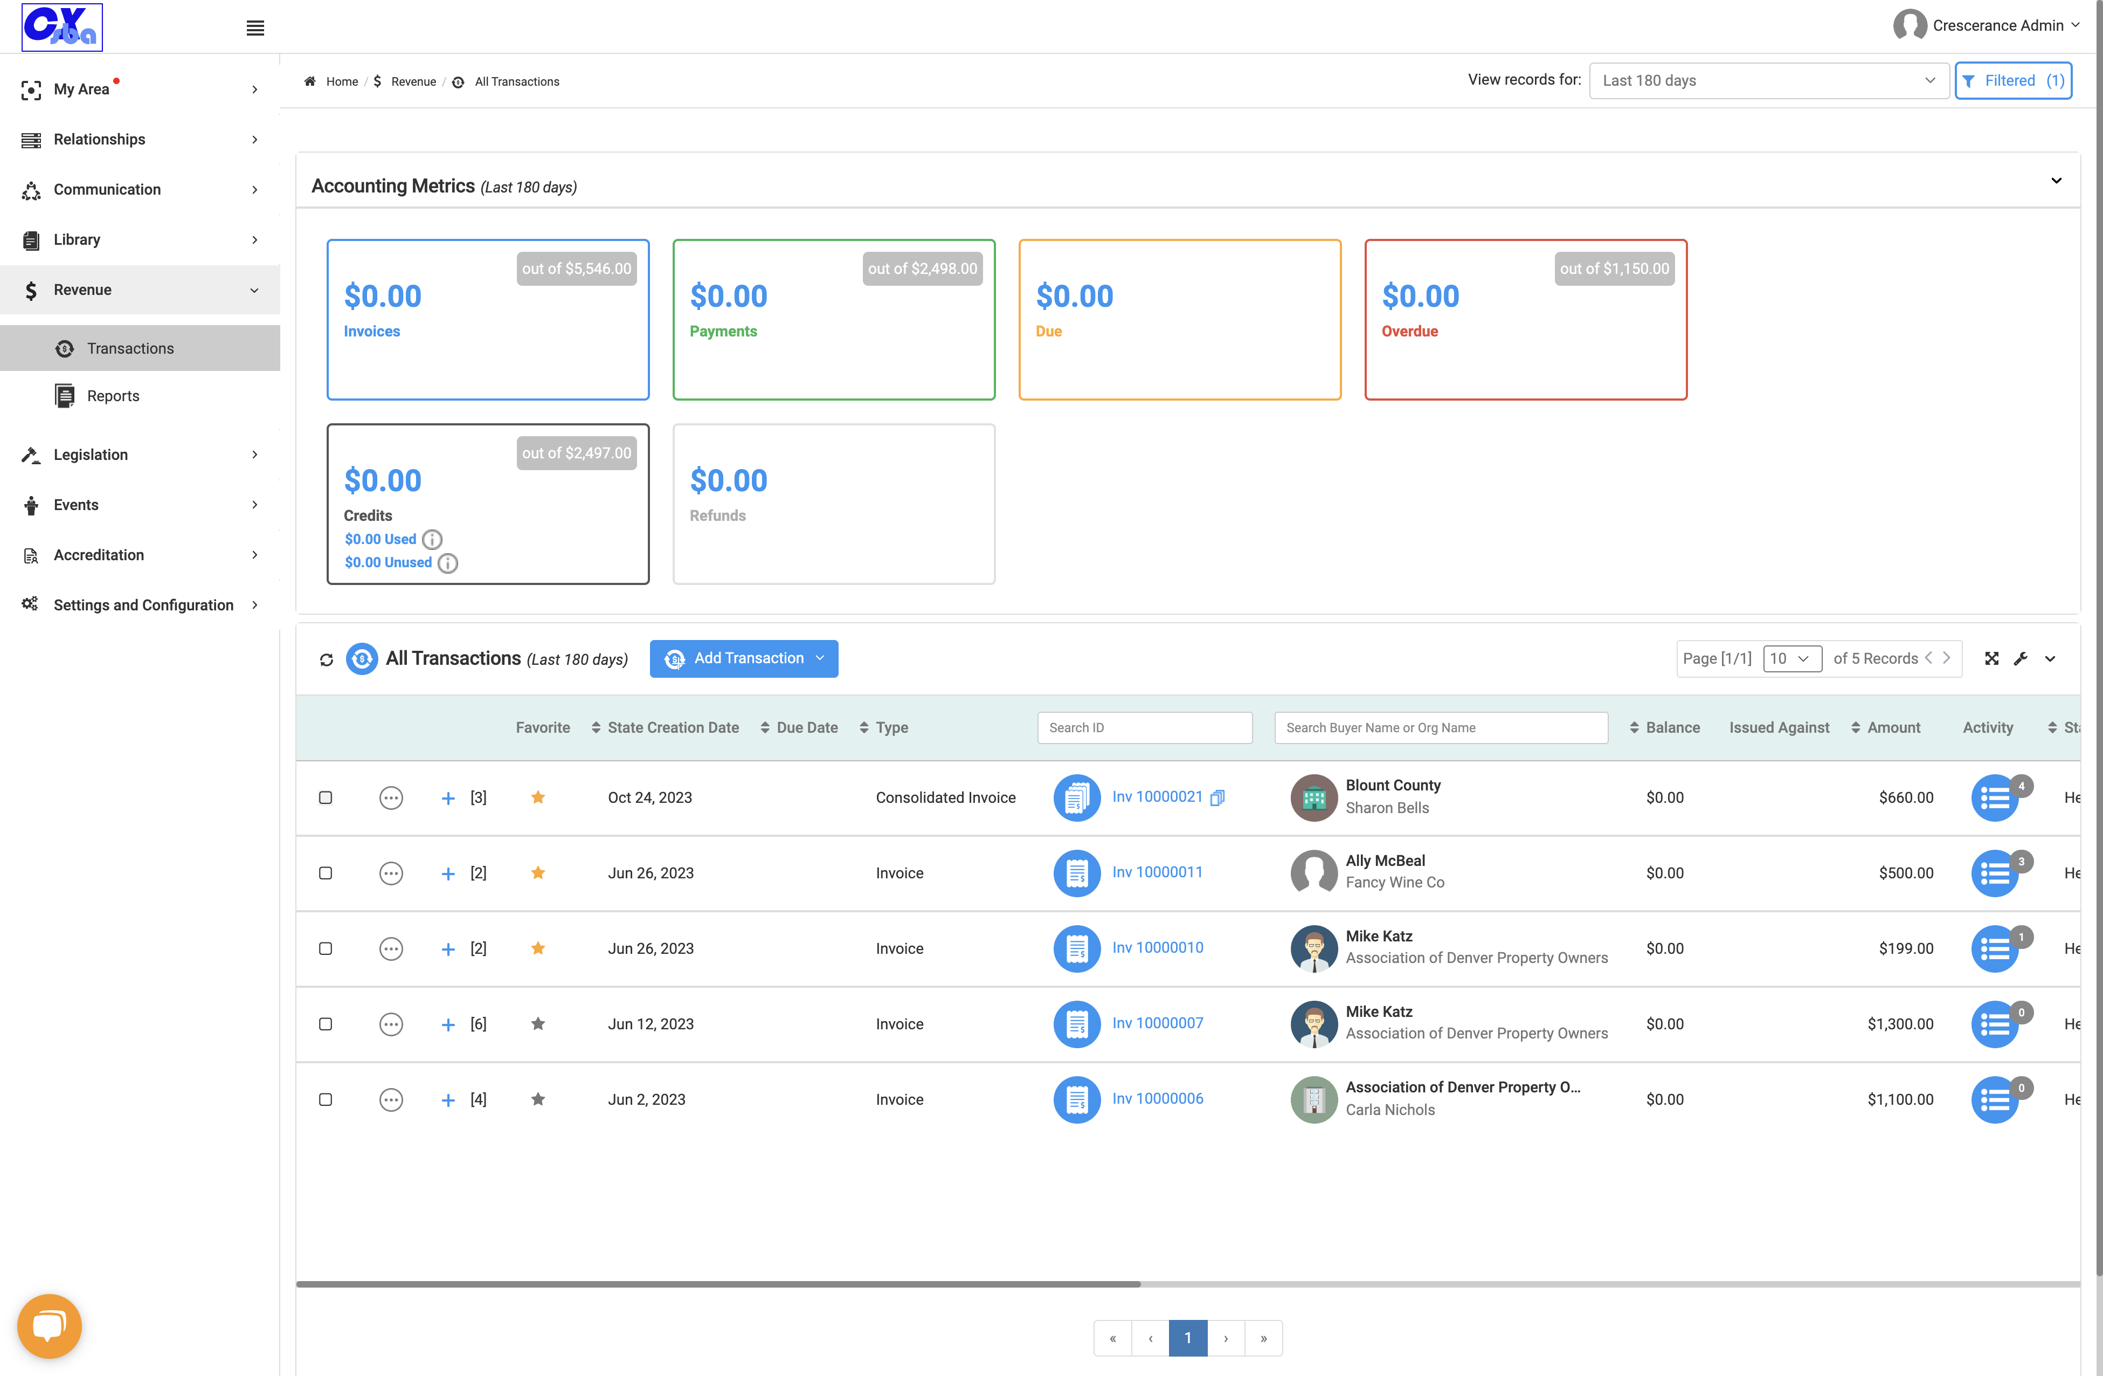The height and width of the screenshot is (1376, 2103).
Task: Unfavorite the star on Inv 10000010 row
Action: coord(537,948)
